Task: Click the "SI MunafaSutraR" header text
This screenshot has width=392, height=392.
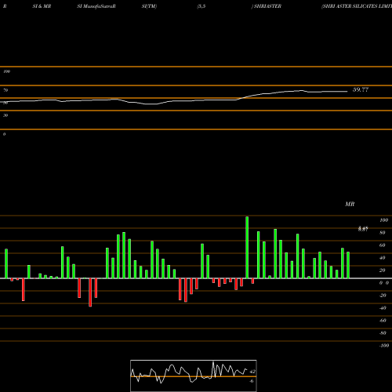Action: click(96, 6)
